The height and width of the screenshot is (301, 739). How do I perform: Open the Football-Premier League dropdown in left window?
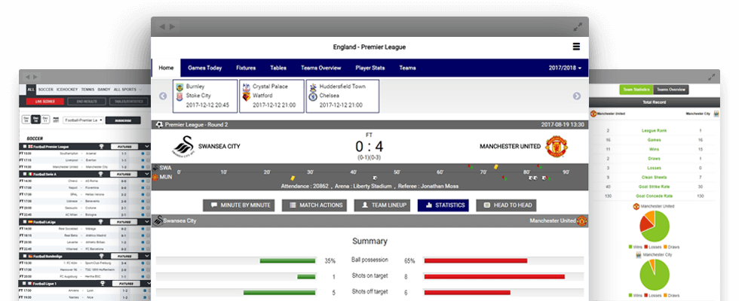click(x=83, y=120)
